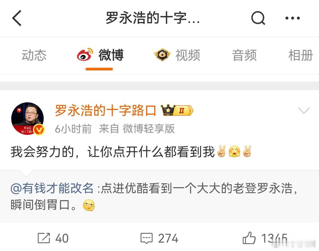Image resolution: width=319 pixels, height=251 pixels.
Task: Open search with the magnifier icon
Action: tap(258, 18)
